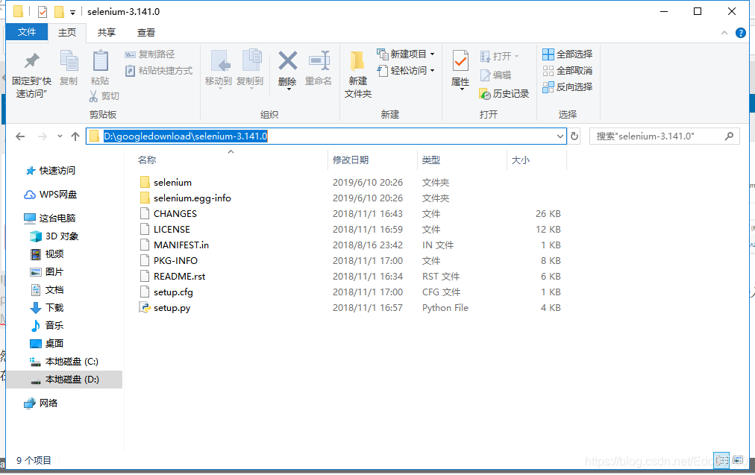This screenshot has width=755, height=475.
Task: Open Downloads (下载) in the sidebar
Action: point(47,307)
